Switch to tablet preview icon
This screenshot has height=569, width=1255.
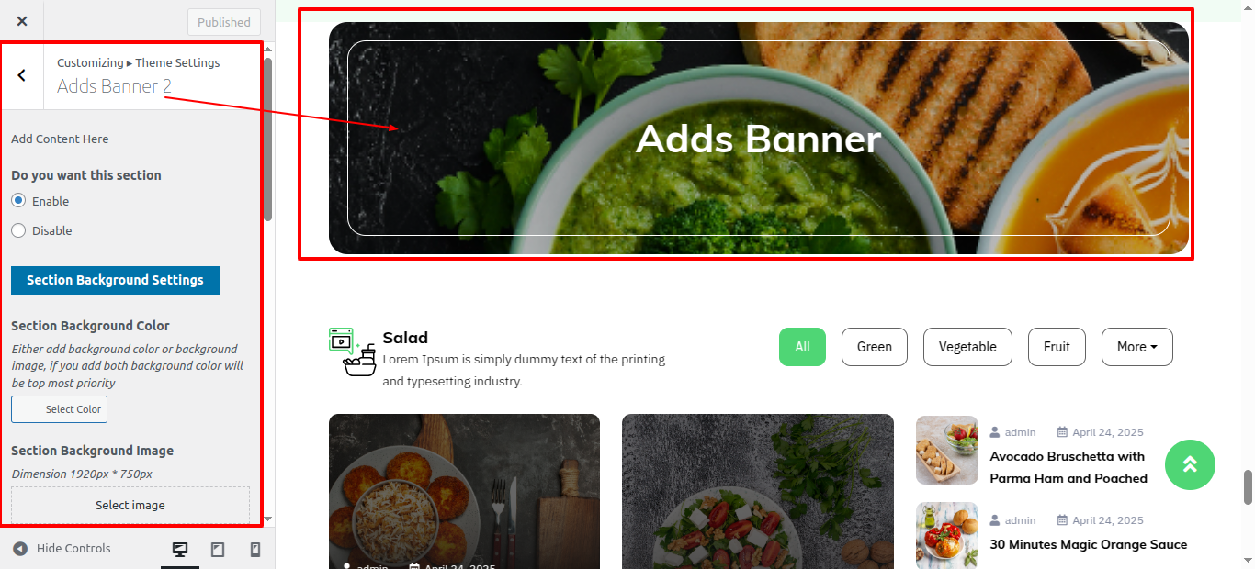pyautogui.click(x=218, y=549)
